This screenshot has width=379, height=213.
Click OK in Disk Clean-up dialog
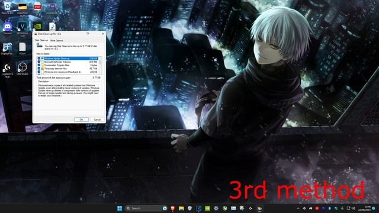coord(81,120)
